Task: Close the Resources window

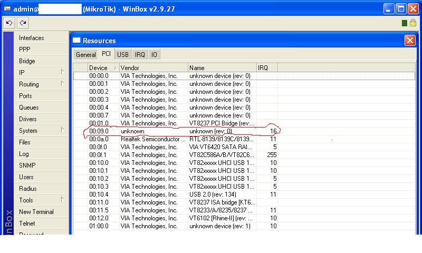Action: [409, 41]
